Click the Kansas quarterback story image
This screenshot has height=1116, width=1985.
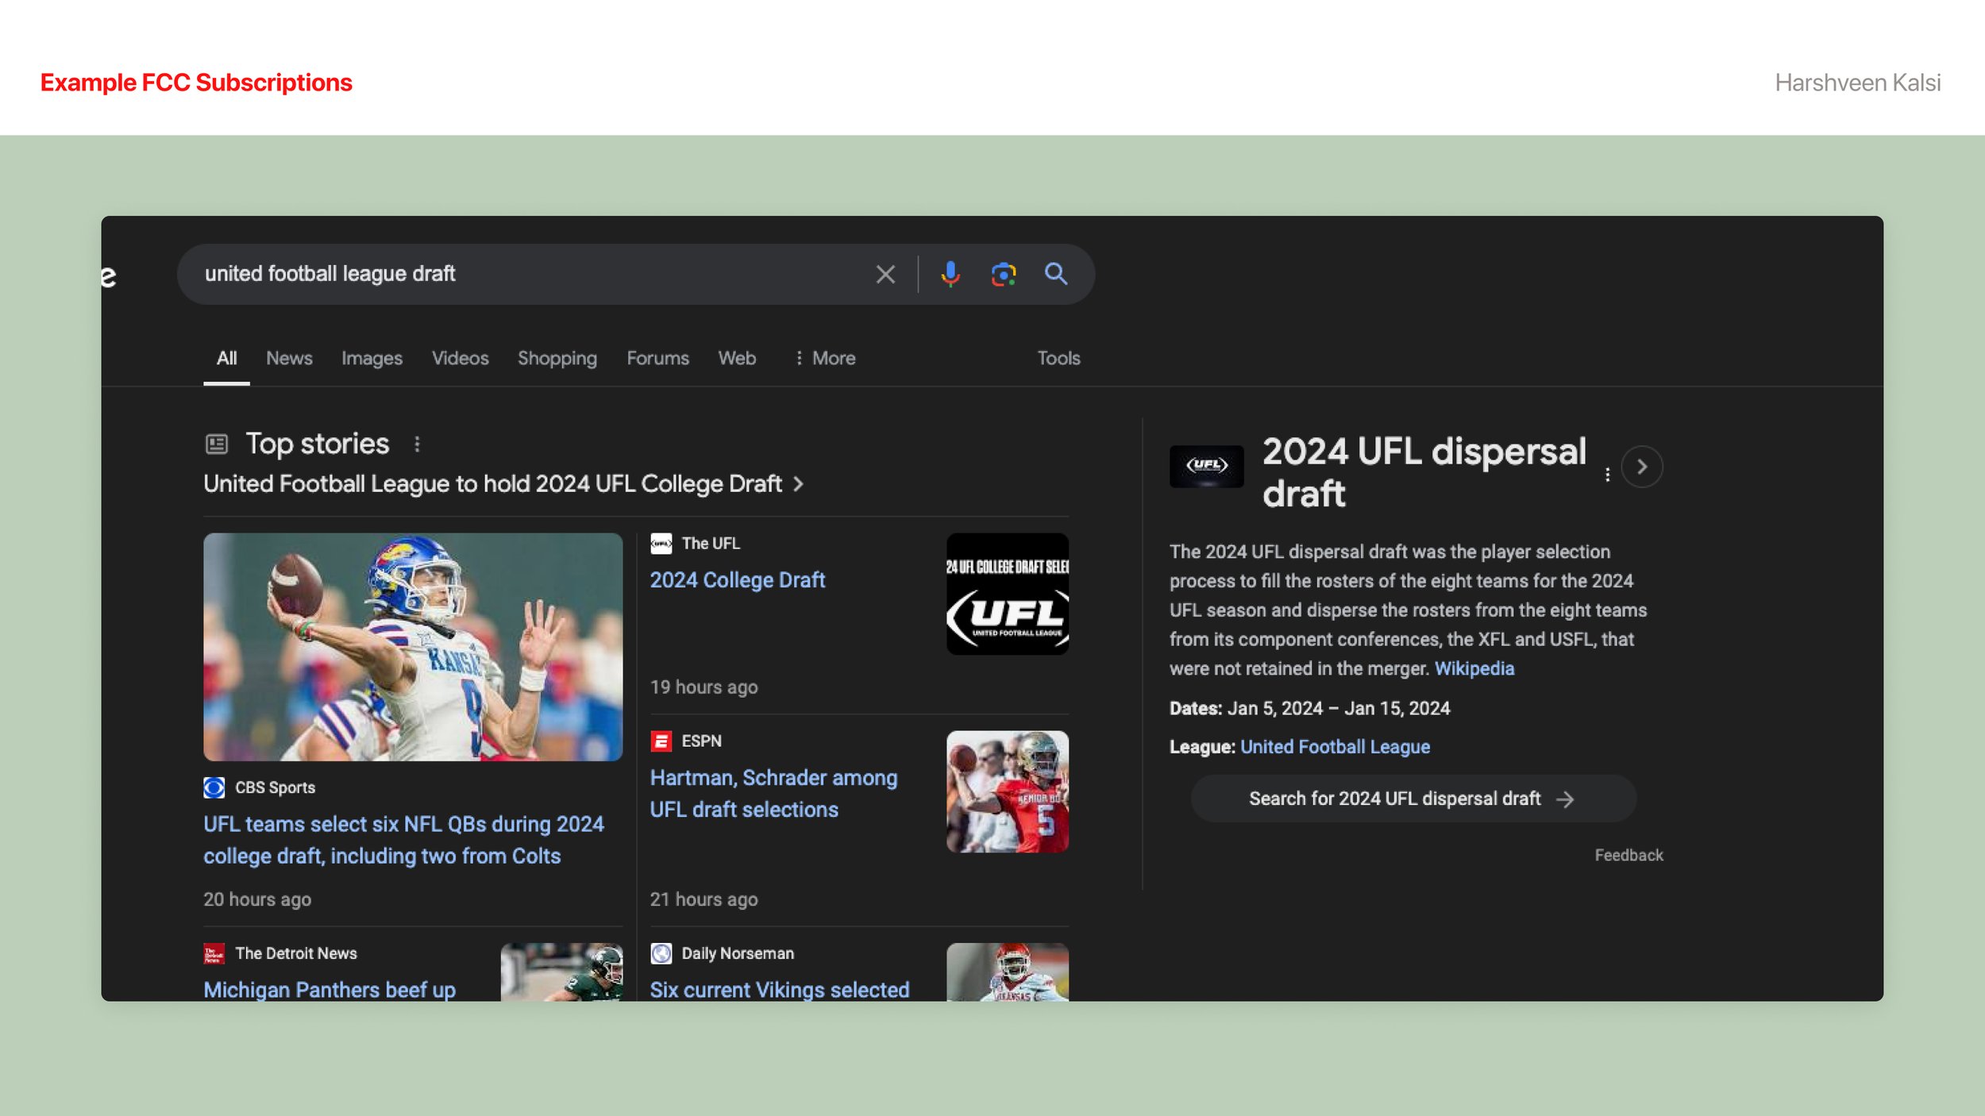(413, 647)
